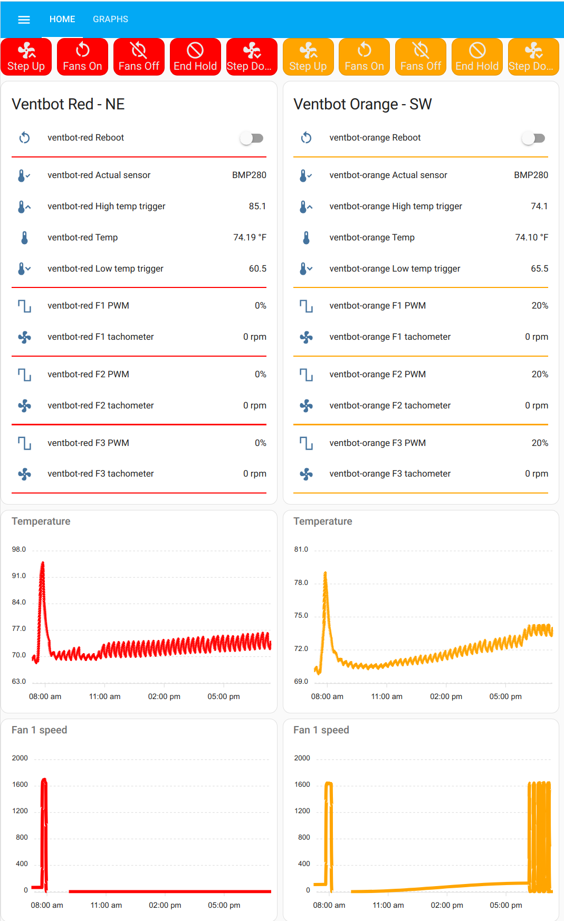The height and width of the screenshot is (921, 564).
Task: Click ventbot-orange Temp thermometer icon
Action: point(306,238)
